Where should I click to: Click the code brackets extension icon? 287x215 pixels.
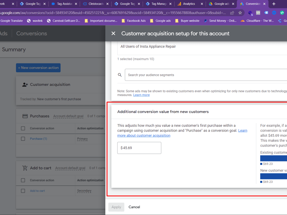[x=258, y=13]
